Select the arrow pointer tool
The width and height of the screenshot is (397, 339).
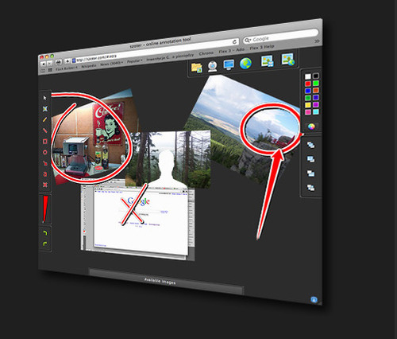[44, 98]
